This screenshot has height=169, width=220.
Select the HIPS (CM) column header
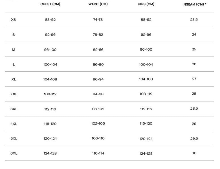(x=146, y=4)
